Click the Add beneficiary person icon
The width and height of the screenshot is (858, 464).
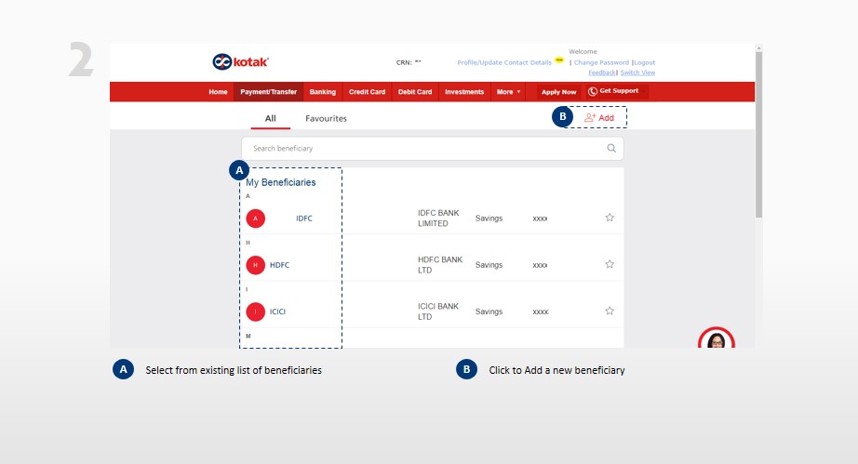589,118
